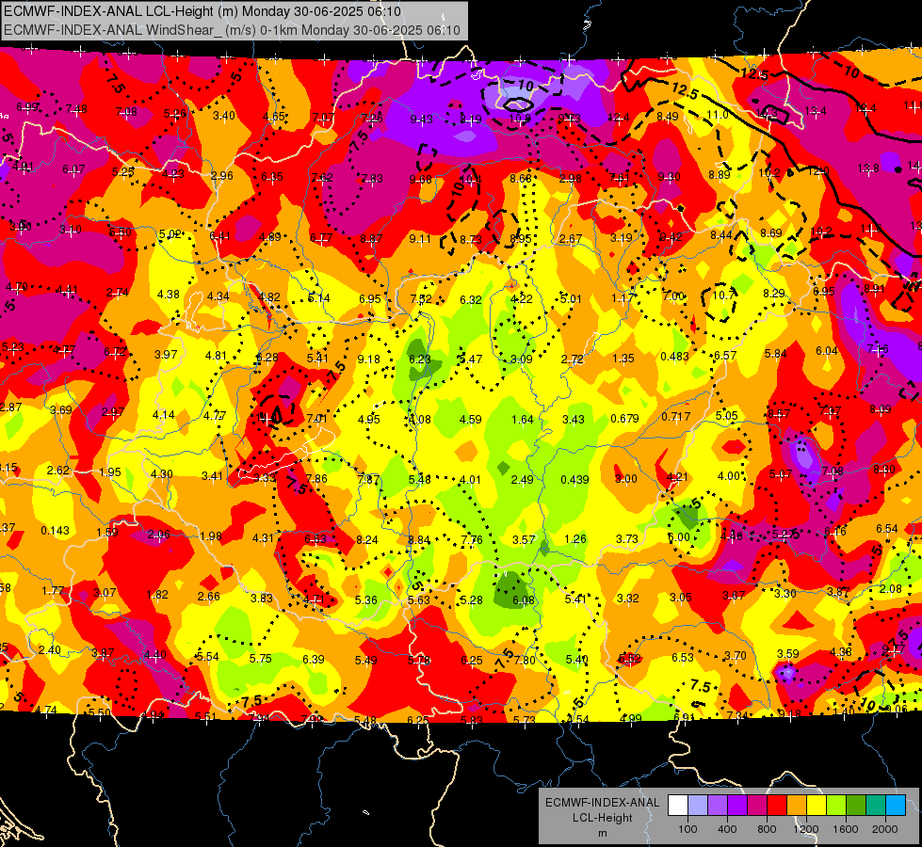
Task: Select the grid value 1.35
Action: click(623, 359)
